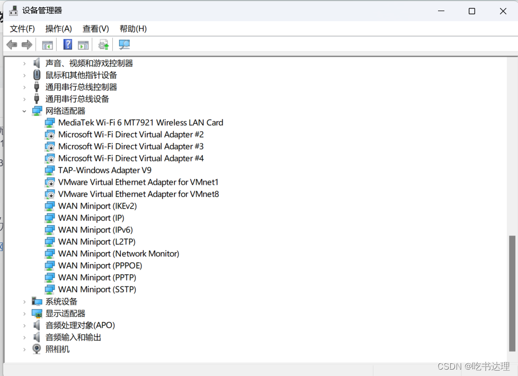This screenshot has height=376, width=518.
Task: Select TAP-Windows Adapter V9 entry
Action: click(x=105, y=170)
